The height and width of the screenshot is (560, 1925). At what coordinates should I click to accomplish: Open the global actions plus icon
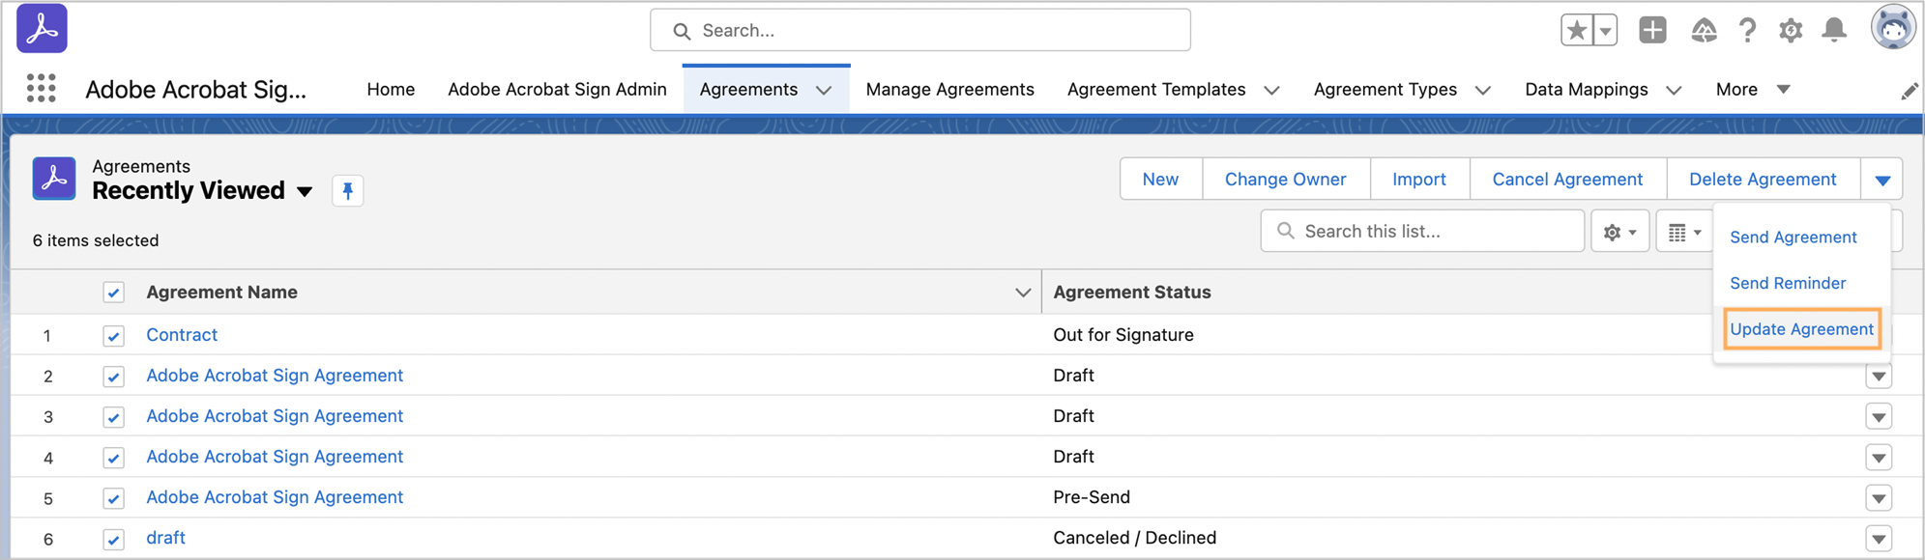[1652, 30]
